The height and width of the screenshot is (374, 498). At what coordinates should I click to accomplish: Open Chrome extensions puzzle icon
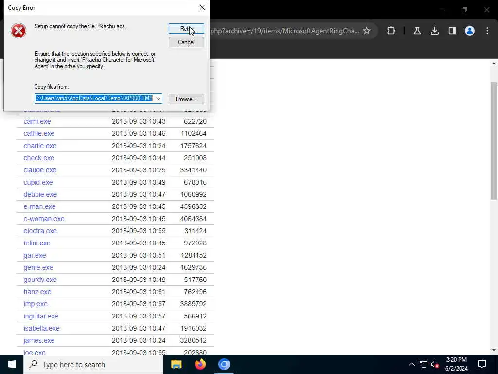click(391, 31)
